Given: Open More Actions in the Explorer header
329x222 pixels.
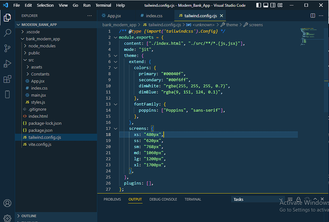Looking at the screenshot, I should tap(89, 15).
